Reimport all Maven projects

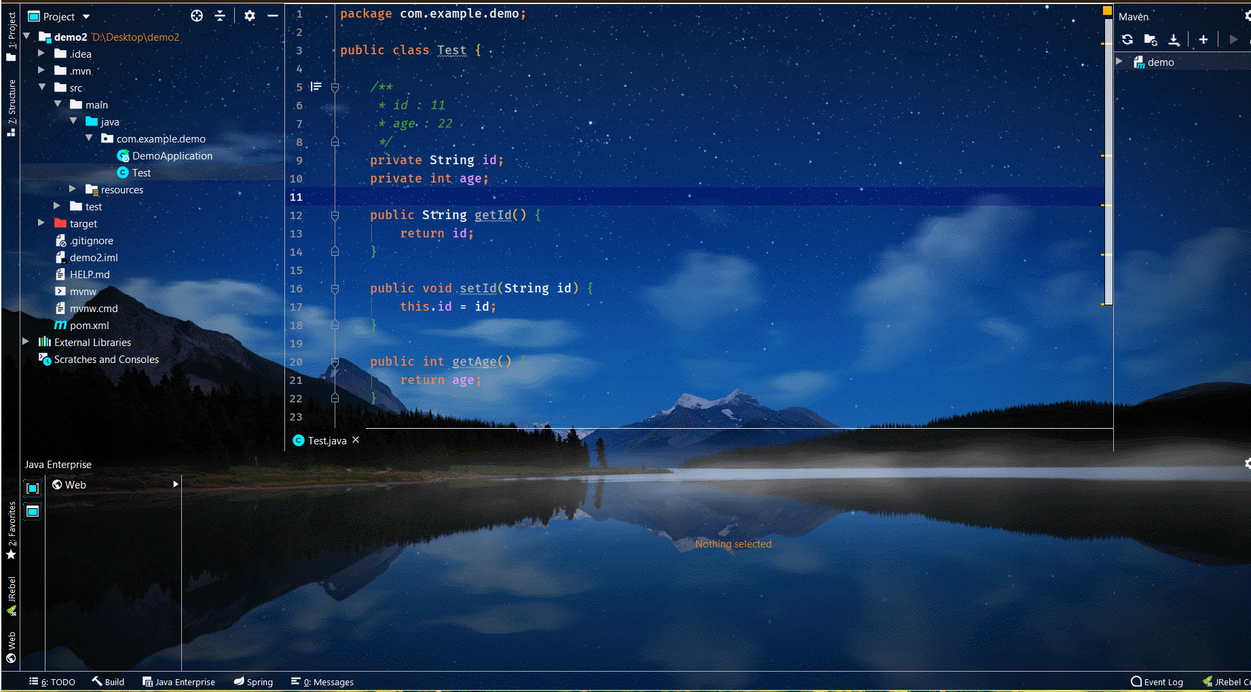click(1127, 39)
